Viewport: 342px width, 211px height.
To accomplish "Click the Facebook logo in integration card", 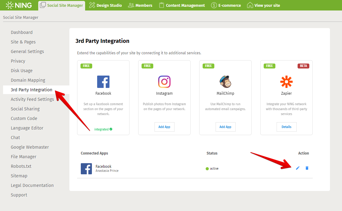I will tap(103, 82).
